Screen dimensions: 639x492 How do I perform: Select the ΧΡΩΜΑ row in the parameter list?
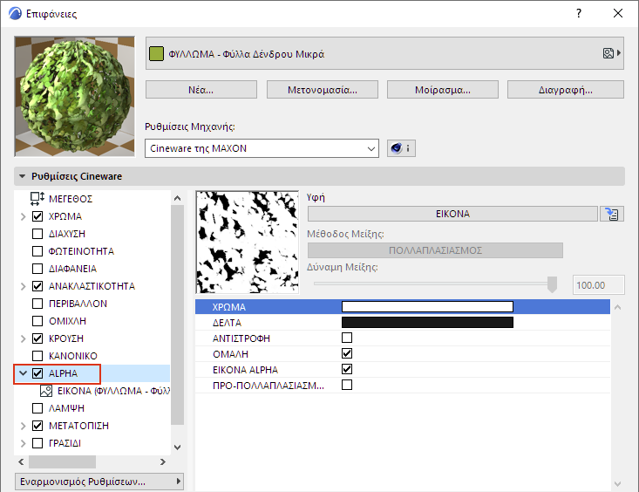402,306
